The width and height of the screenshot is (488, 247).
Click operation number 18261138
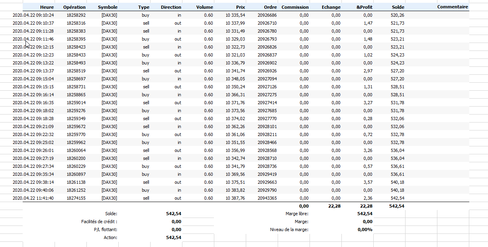tap(76, 182)
